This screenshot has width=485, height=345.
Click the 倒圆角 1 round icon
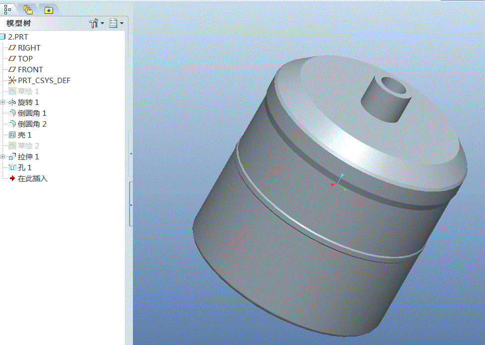click(x=12, y=113)
